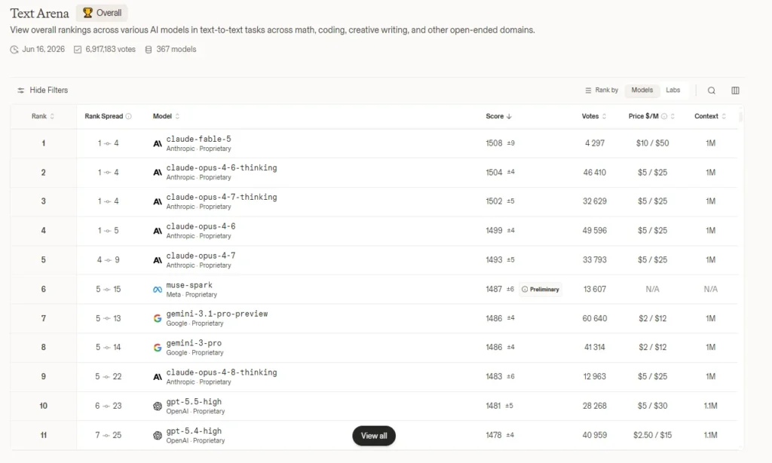Click the votes value 49 596

pyautogui.click(x=594, y=231)
